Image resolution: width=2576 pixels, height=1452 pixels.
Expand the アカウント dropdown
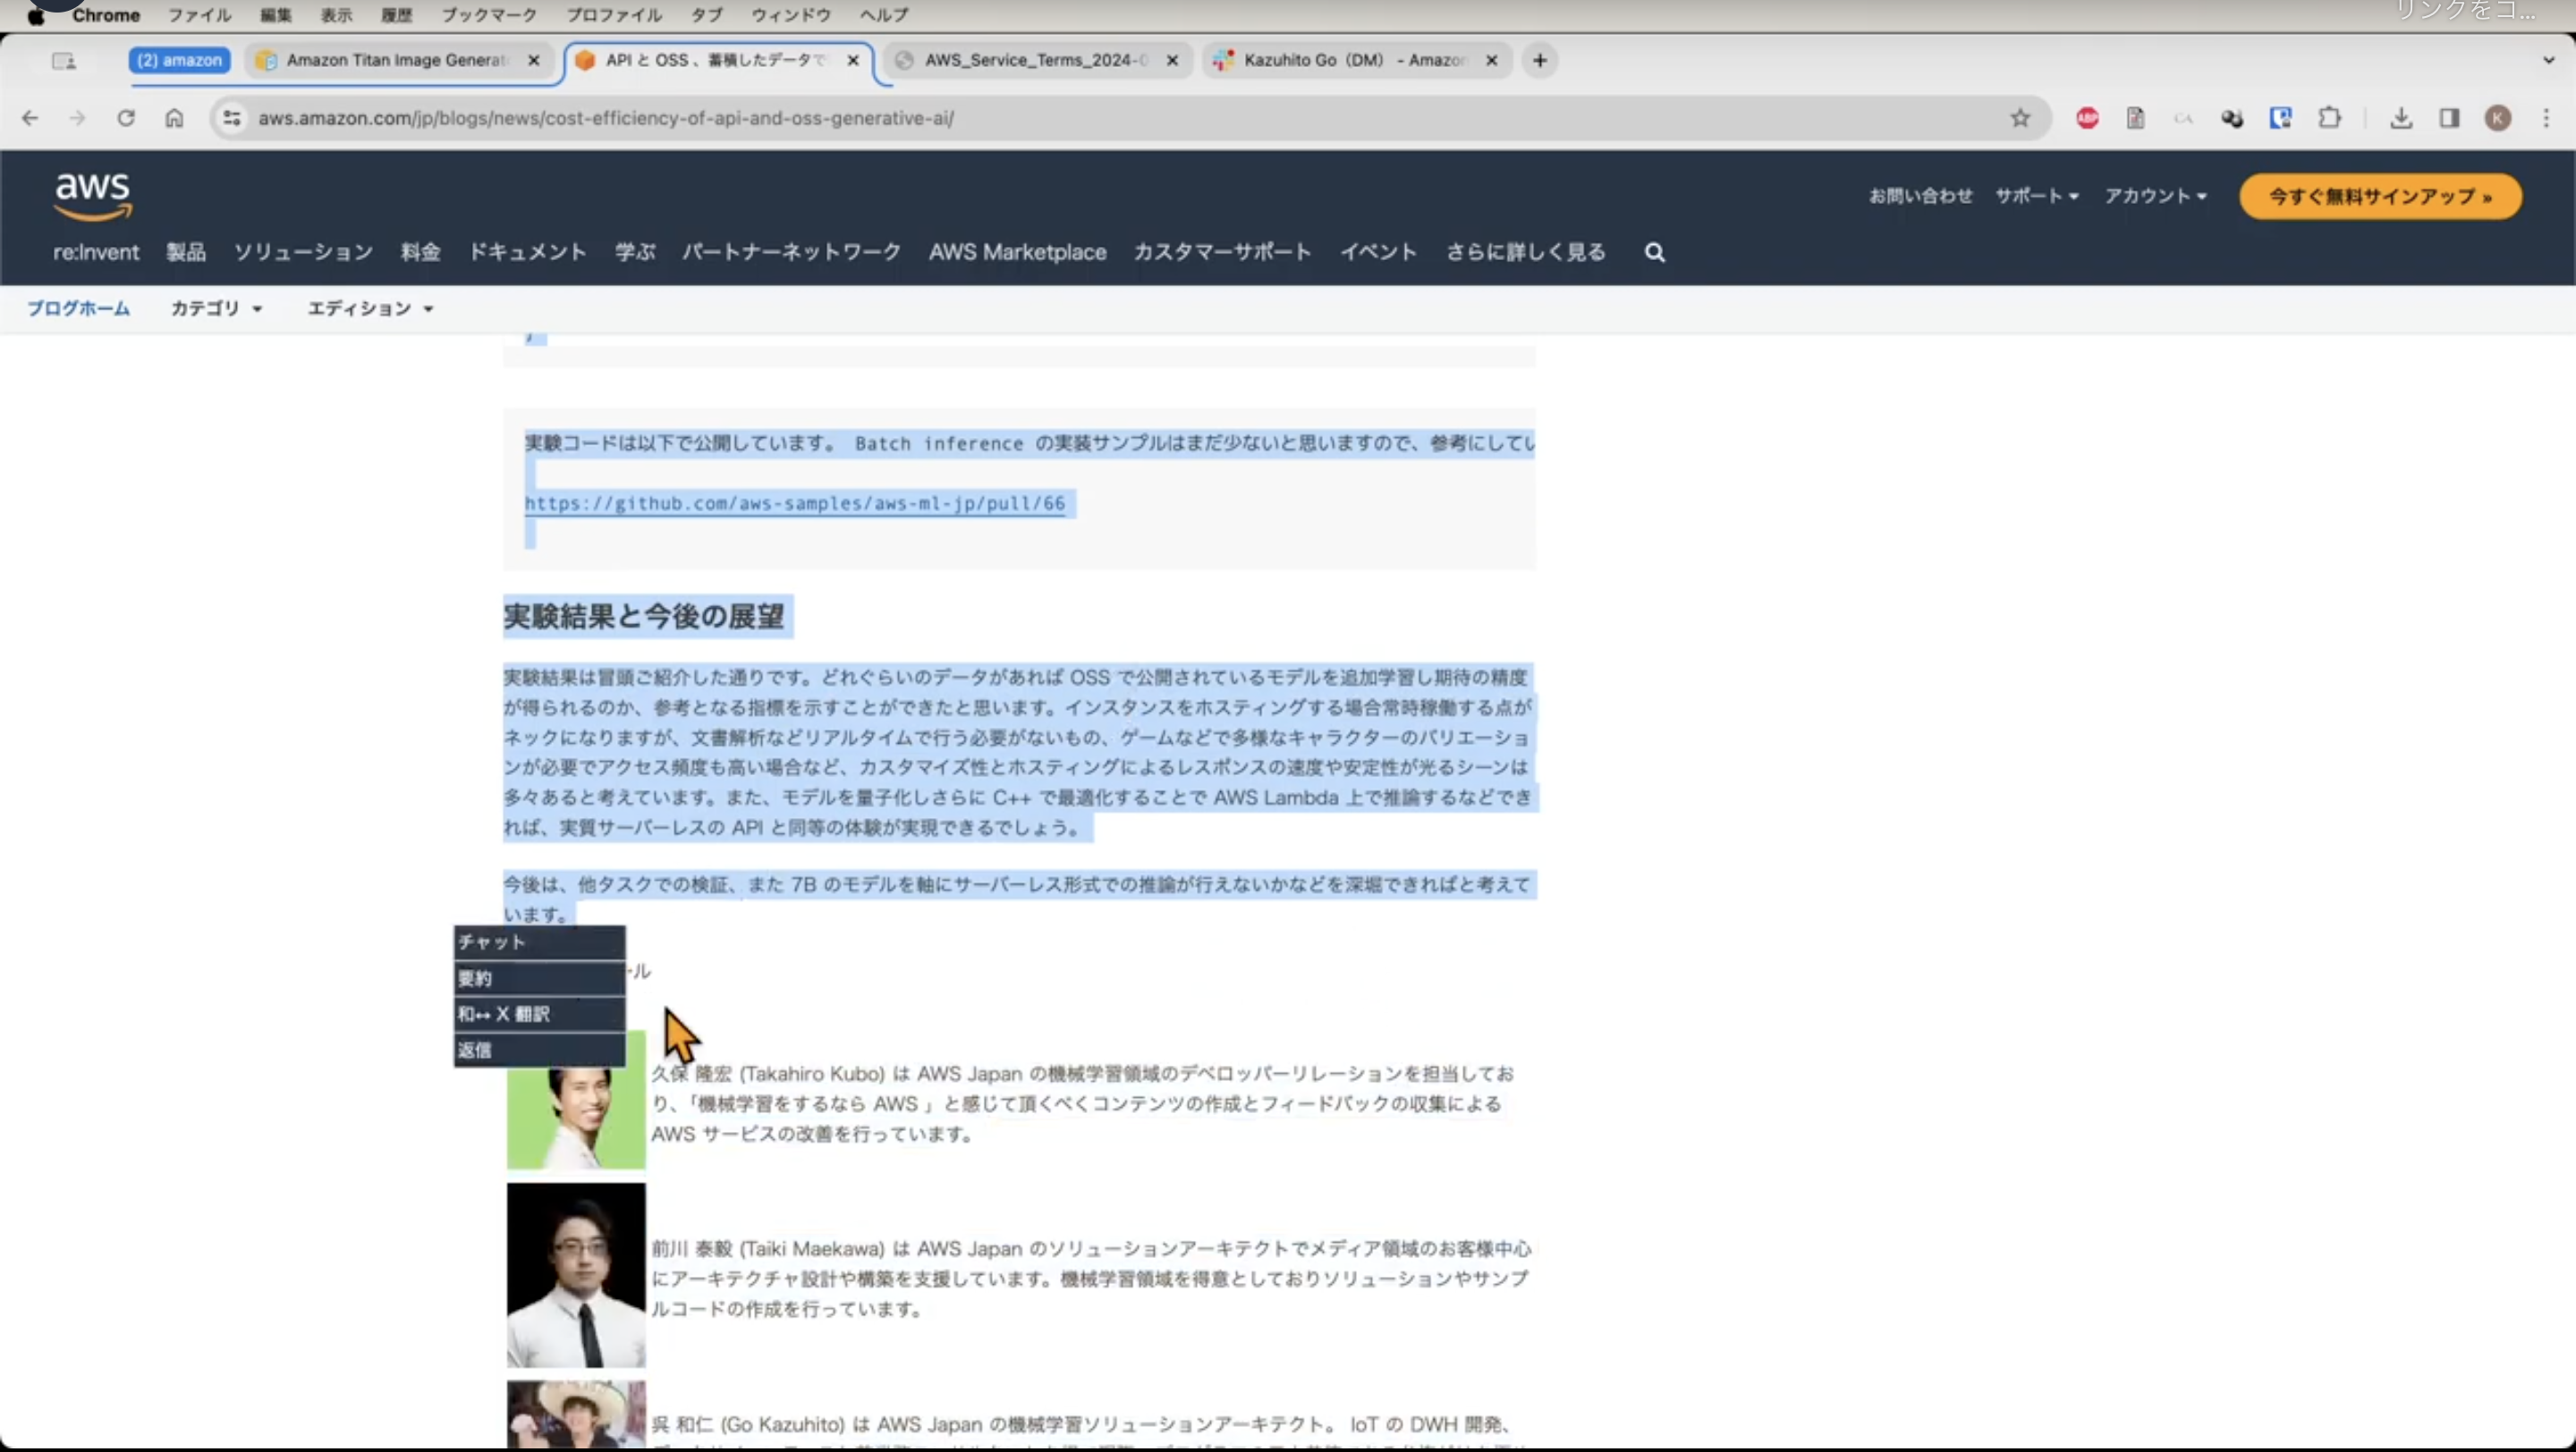coord(2156,196)
